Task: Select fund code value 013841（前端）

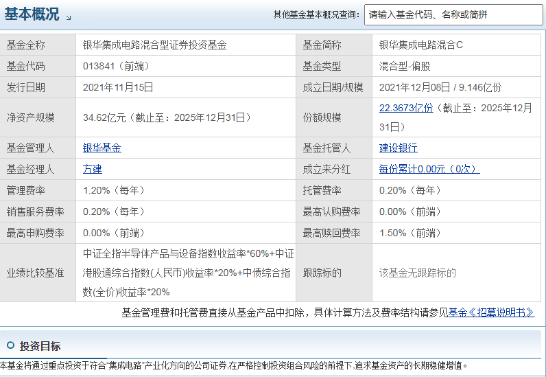Action: [117, 66]
